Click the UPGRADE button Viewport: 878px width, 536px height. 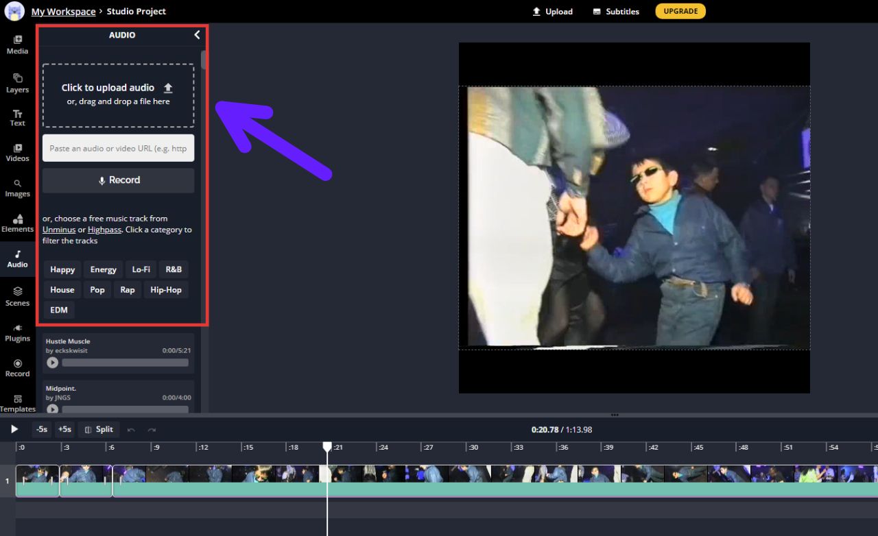coord(680,11)
